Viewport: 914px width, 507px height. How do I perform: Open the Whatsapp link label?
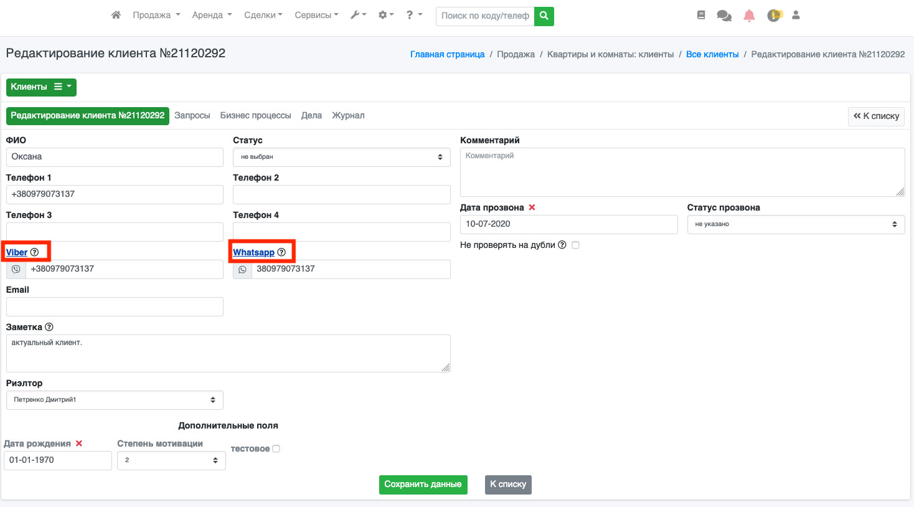tap(253, 252)
